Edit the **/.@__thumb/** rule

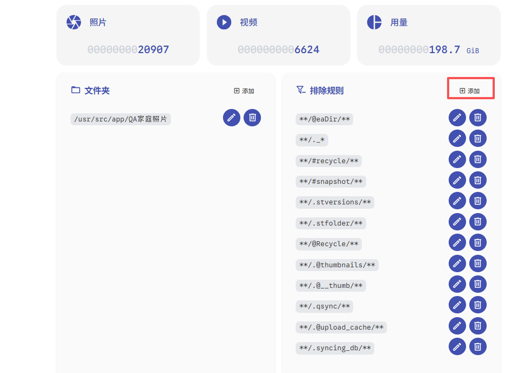point(457,284)
